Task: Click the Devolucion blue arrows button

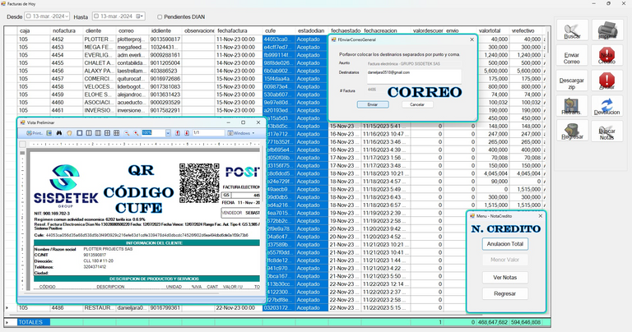Action: point(607,106)
